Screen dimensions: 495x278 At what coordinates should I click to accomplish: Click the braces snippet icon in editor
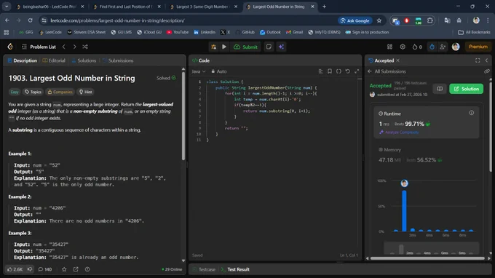(x=338, y=71)
